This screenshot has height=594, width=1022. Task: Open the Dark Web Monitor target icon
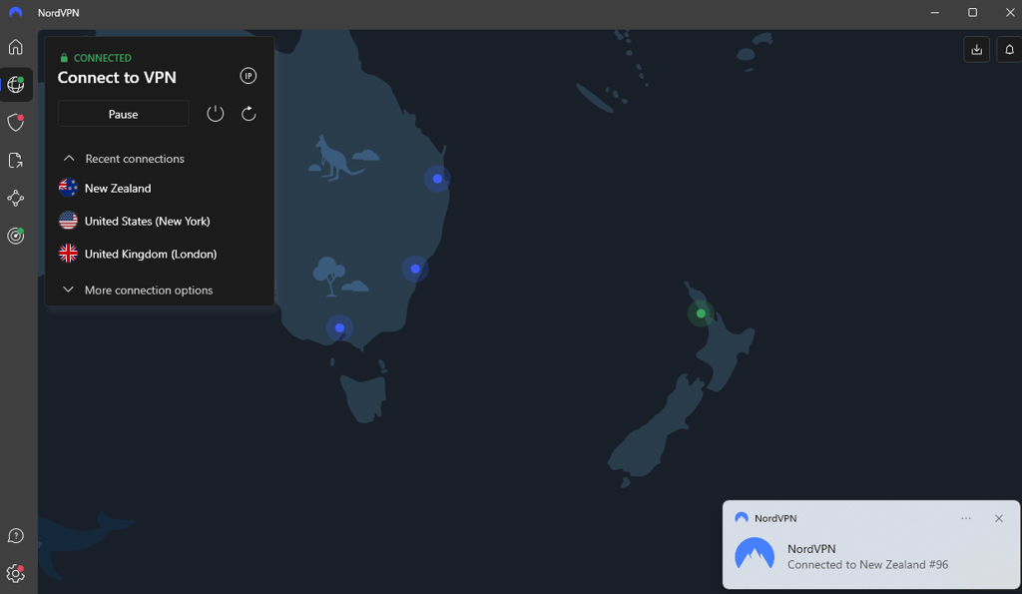pyautogui.click(x=16, y=236)
